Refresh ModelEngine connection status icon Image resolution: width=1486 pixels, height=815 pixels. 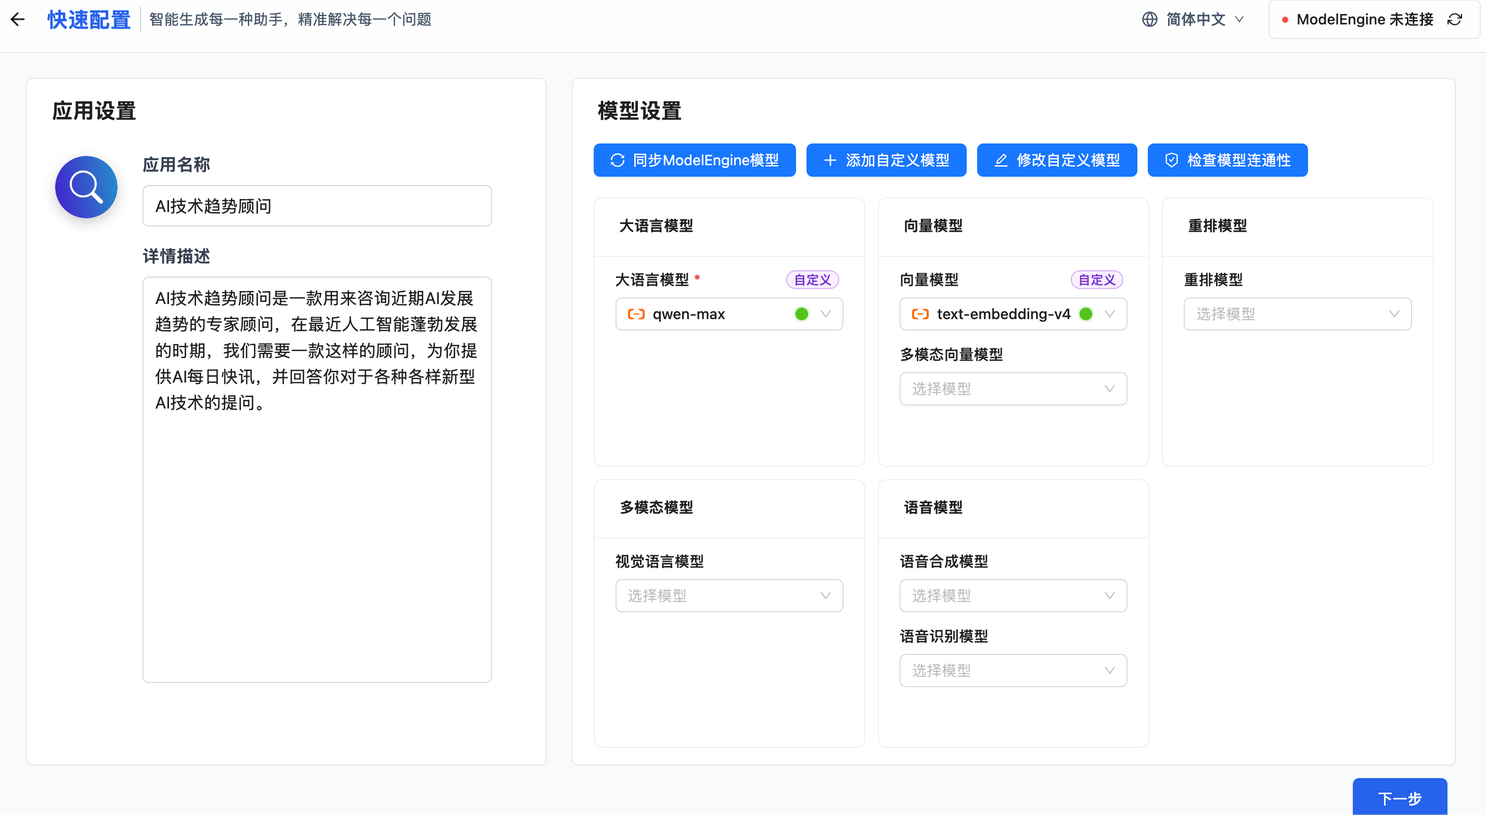[x=1454, y=20]
